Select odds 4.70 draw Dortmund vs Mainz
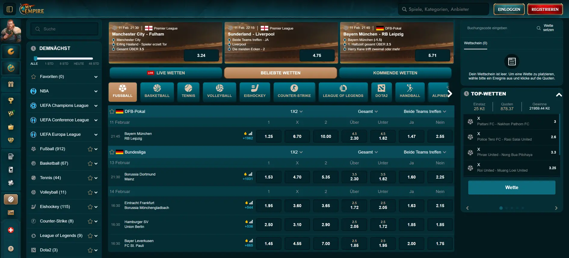This screenshot has height=258, width=569. tap(297, 177)
